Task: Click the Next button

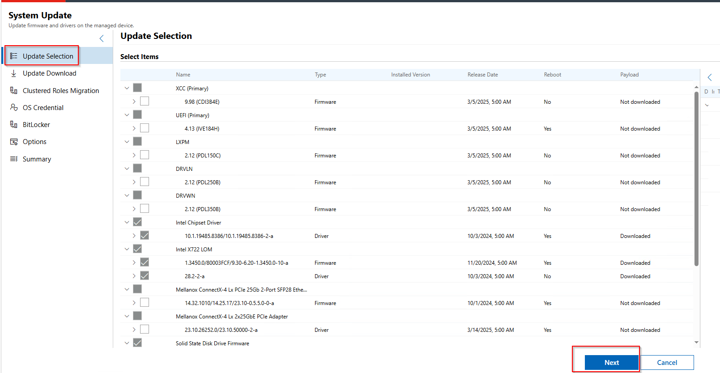Action: [x=611, y=363]
